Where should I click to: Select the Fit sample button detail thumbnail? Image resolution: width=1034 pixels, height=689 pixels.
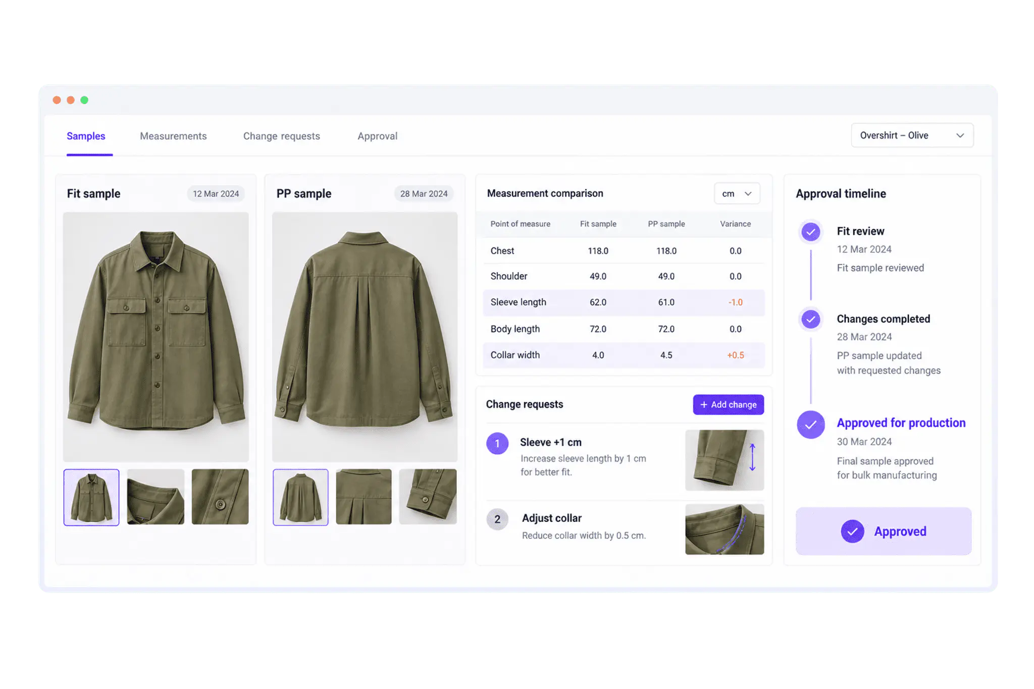click(220, 497)
